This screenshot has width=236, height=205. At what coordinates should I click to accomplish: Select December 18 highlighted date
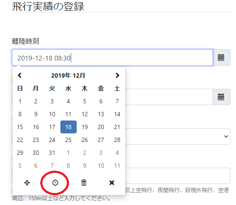coord(69,127)
